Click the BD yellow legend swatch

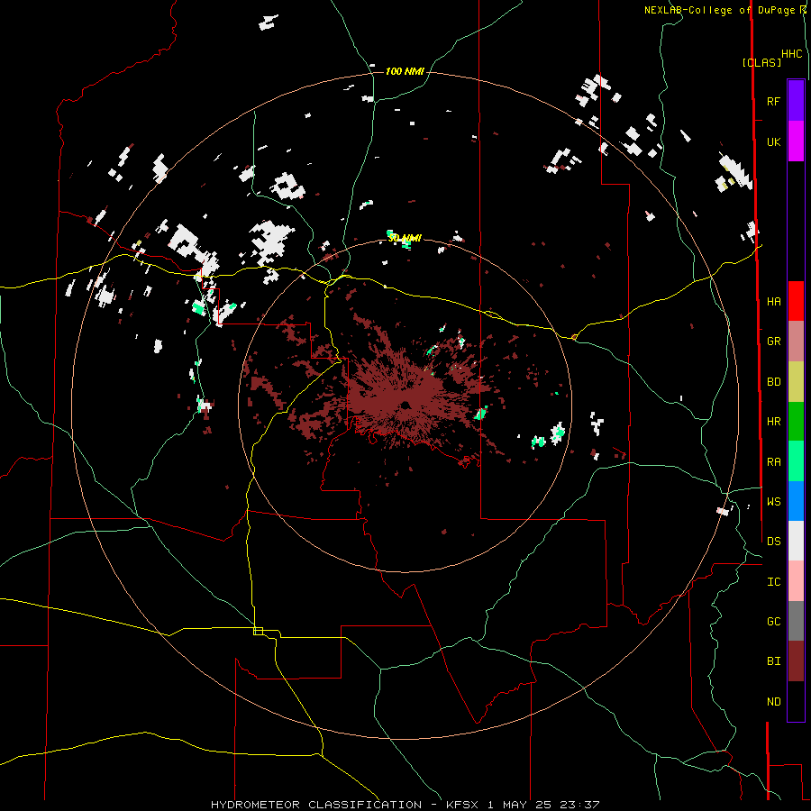pyautogui.click(x=796, y=381)
